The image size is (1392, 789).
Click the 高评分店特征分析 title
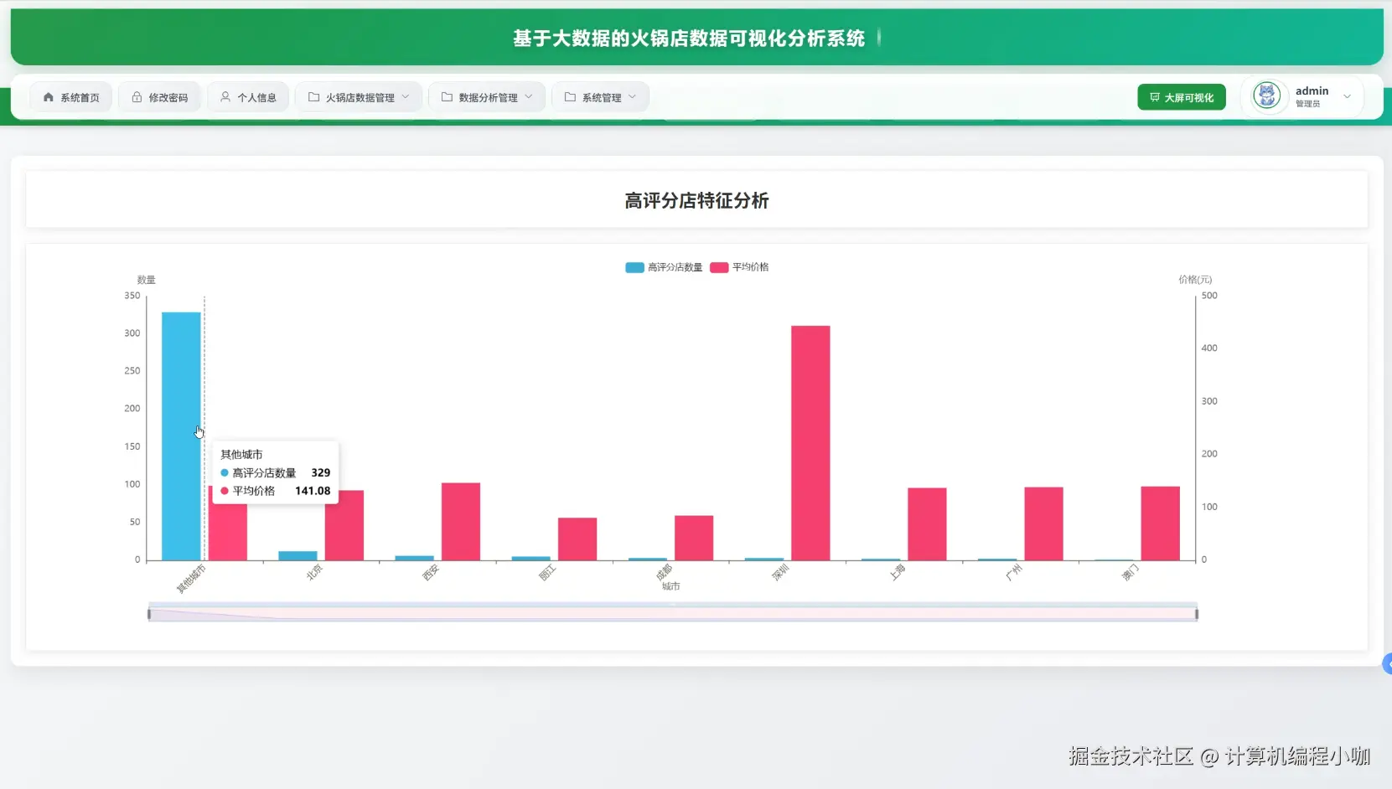coord(696,201)
